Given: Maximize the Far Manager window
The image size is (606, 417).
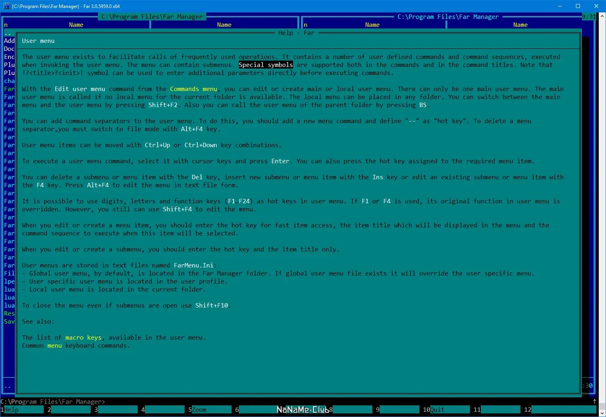Looking at the screenshot, I should pos(578,6).
